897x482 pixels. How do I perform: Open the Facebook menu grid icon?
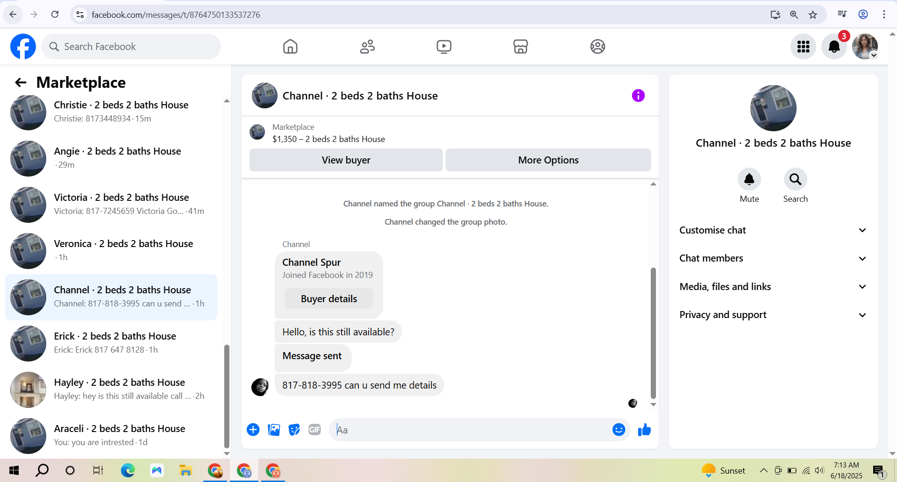coord(803,47)
